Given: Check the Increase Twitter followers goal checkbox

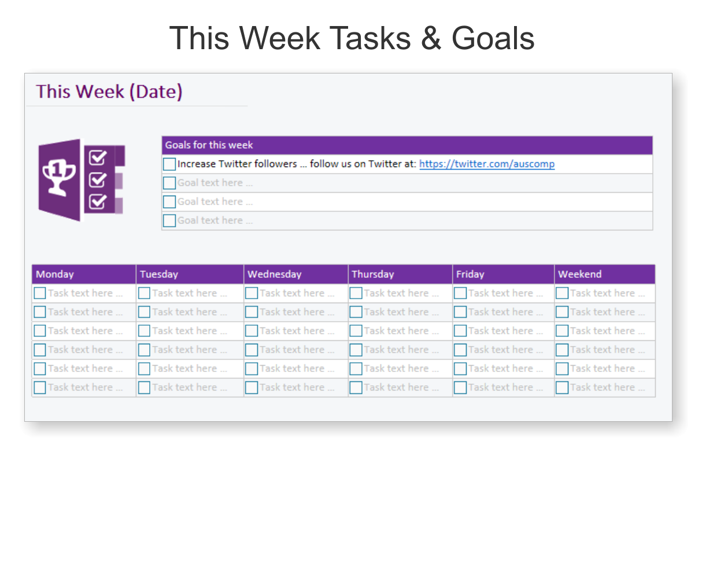Looking at the screenshot, I should 169,164.
